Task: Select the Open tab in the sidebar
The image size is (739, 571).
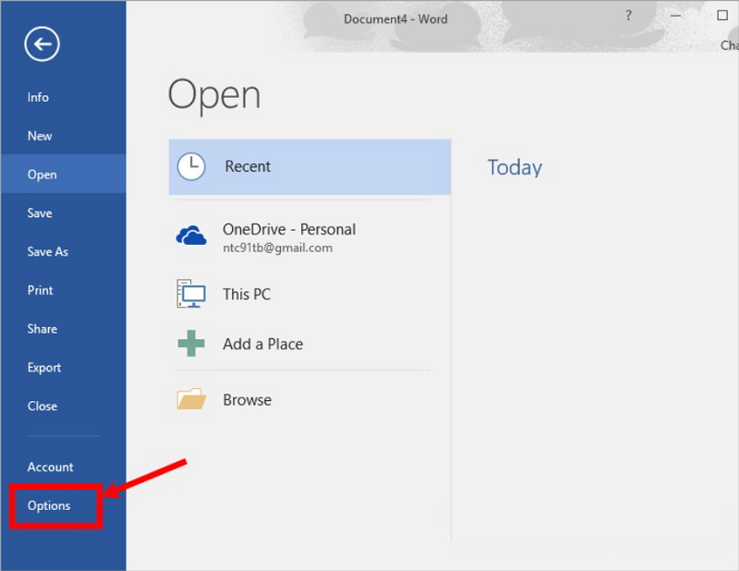Action: (42, 175)
